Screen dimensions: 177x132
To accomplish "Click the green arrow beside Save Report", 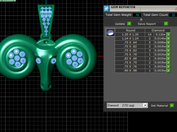I will coord(166,24).
